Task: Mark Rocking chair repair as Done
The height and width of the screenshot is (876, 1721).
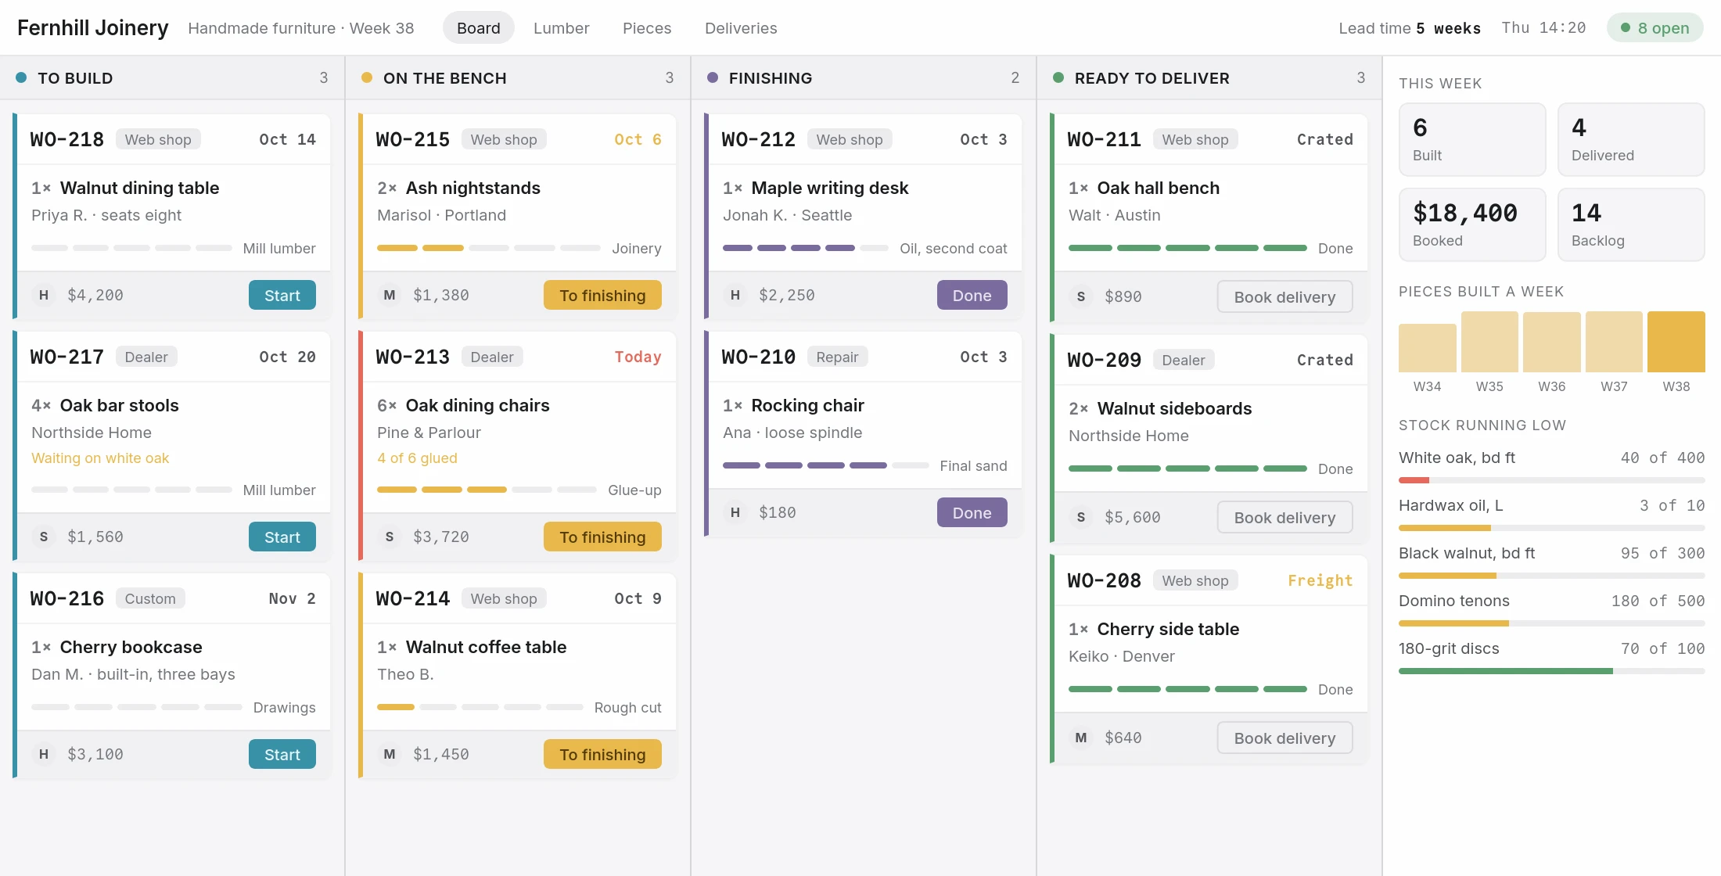Action: 972,512
